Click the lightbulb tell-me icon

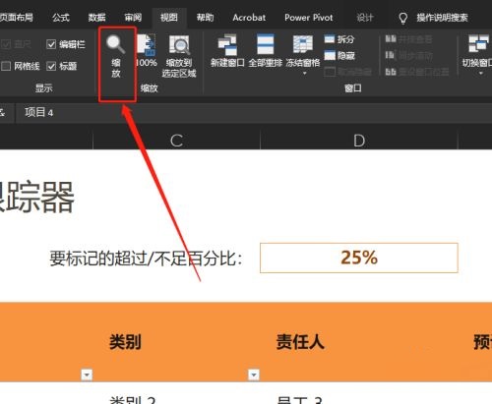pos(402,18)
